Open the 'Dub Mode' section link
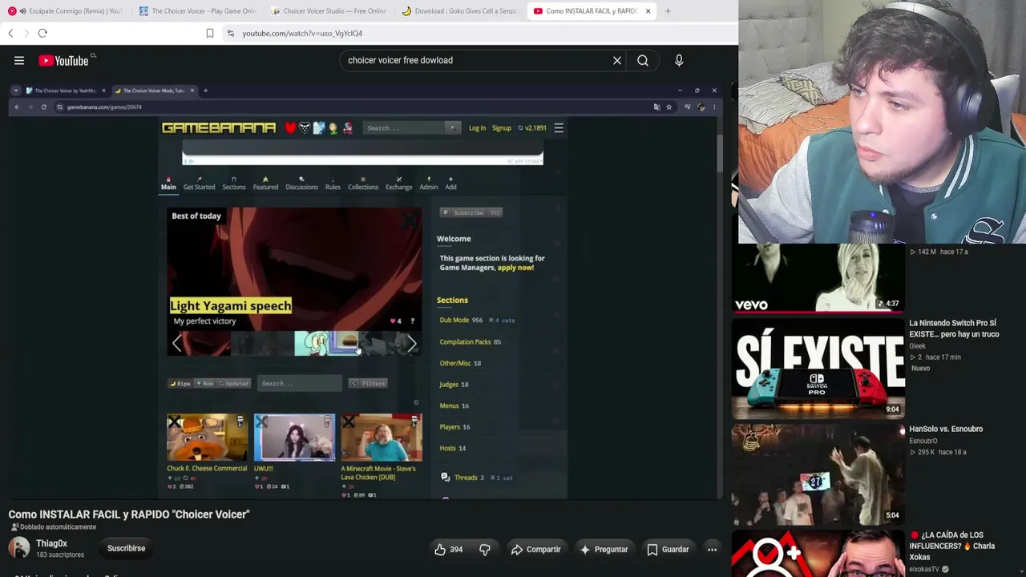1026x577 pixels. (454, 320)
